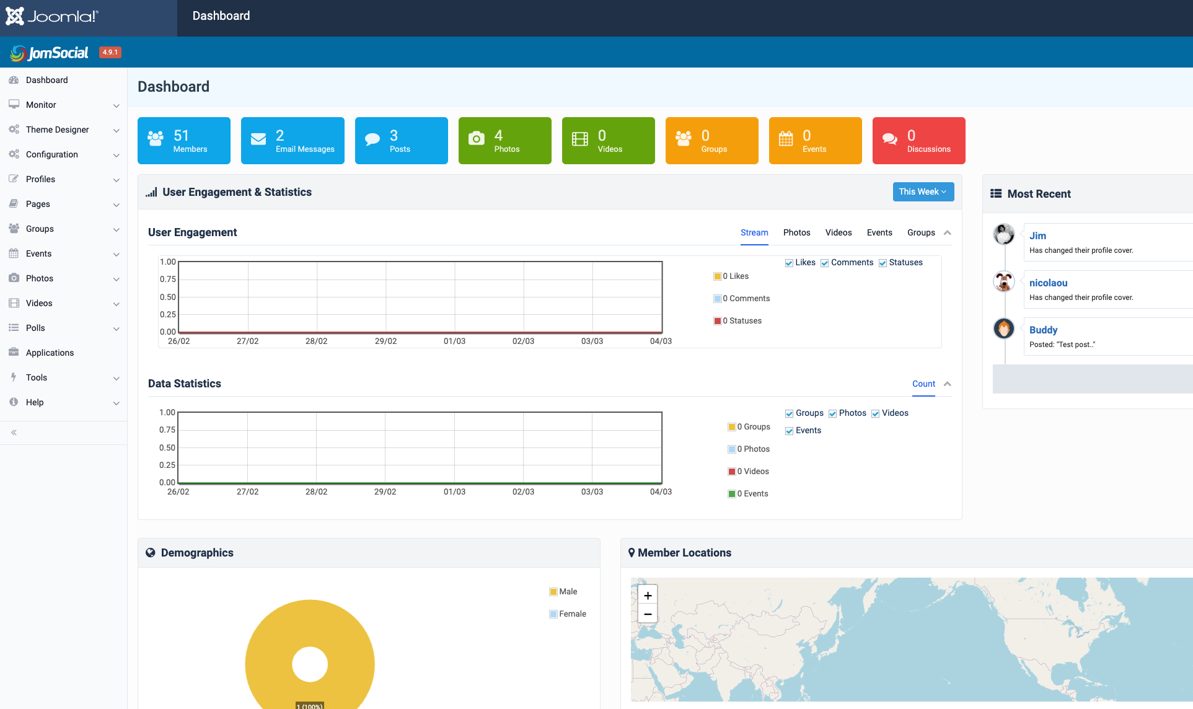
Task: Switch to the Photos tab in User Engagement
Action: (796, 232)
